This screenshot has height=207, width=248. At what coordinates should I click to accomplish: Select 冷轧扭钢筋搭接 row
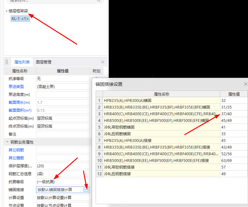(162, 174)
